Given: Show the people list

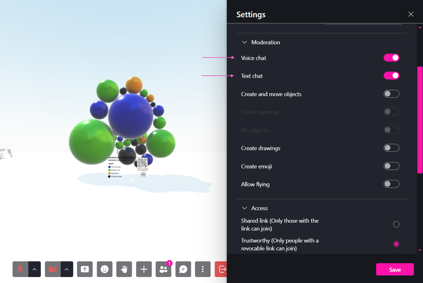Looking at the screenshot, I should click(x=163, y=269).
